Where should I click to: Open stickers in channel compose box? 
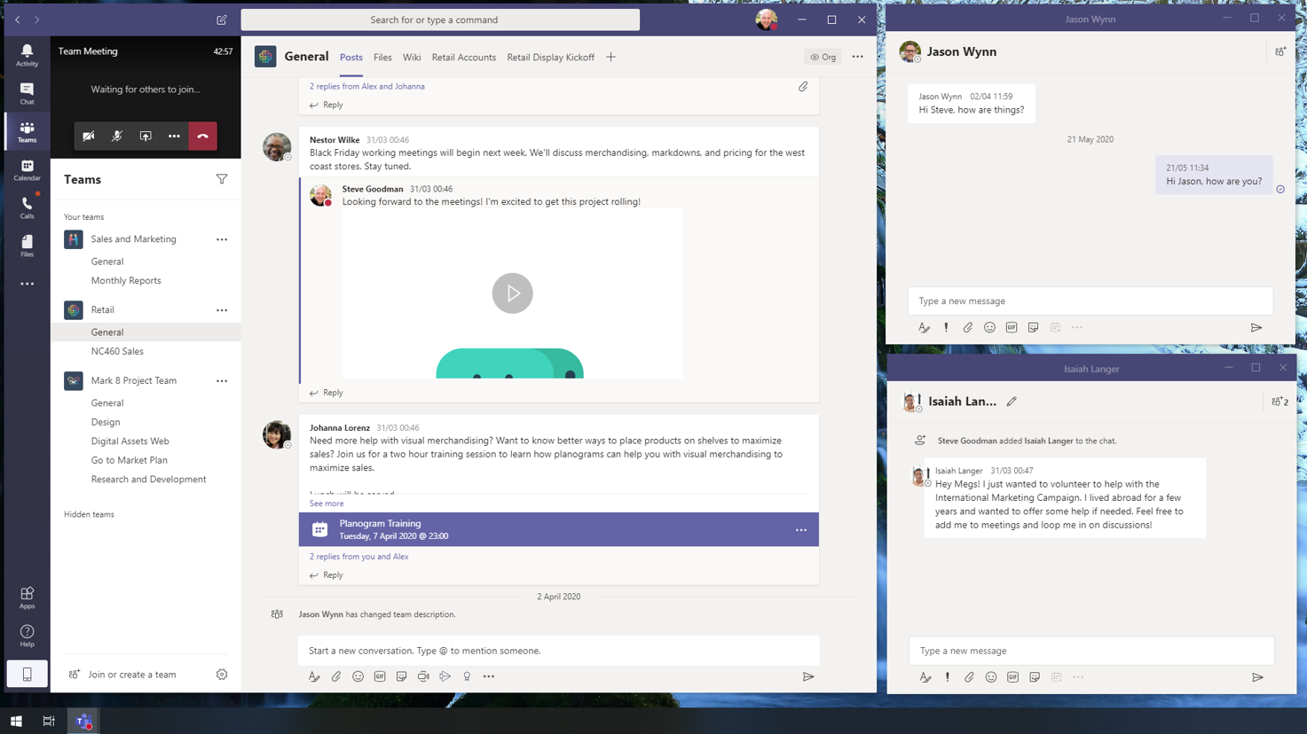[401, 676]
